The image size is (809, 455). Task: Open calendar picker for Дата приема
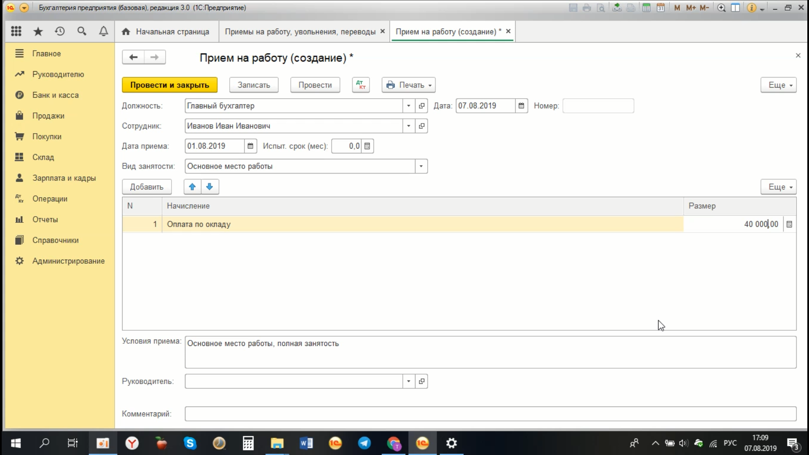coord(250,146)
